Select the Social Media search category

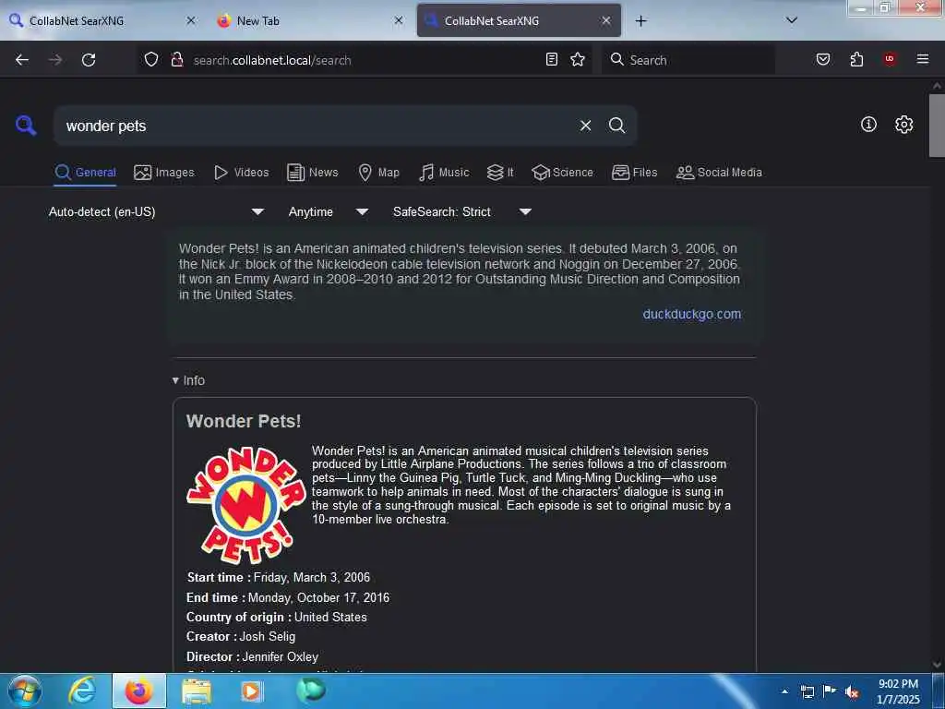(x=719, y=173)
